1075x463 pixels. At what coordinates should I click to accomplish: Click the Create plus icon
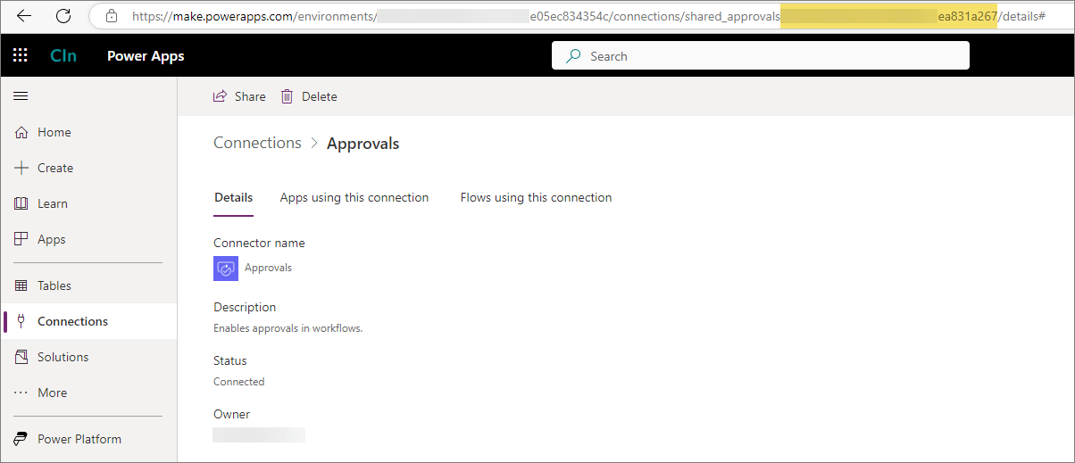[22, 168]
